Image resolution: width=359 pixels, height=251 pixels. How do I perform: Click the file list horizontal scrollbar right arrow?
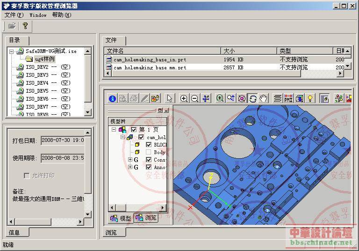pos(340,74)
